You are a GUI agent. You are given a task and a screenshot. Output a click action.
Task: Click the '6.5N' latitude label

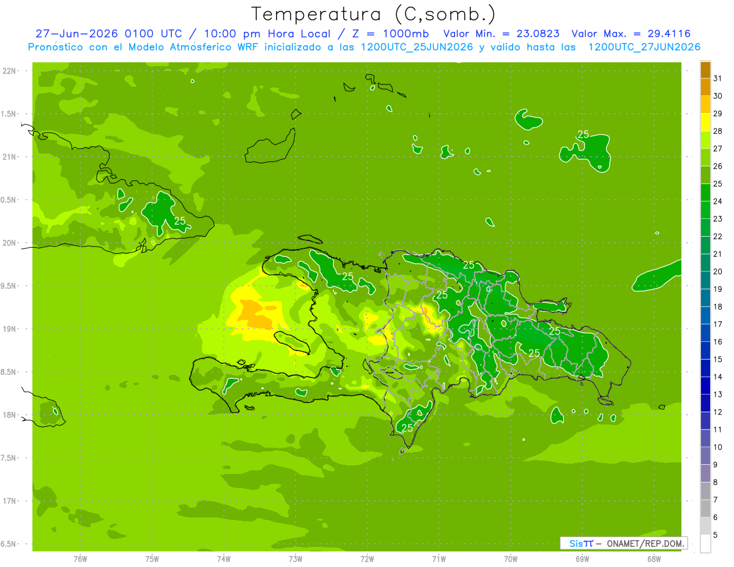click(x=9, y=544)
